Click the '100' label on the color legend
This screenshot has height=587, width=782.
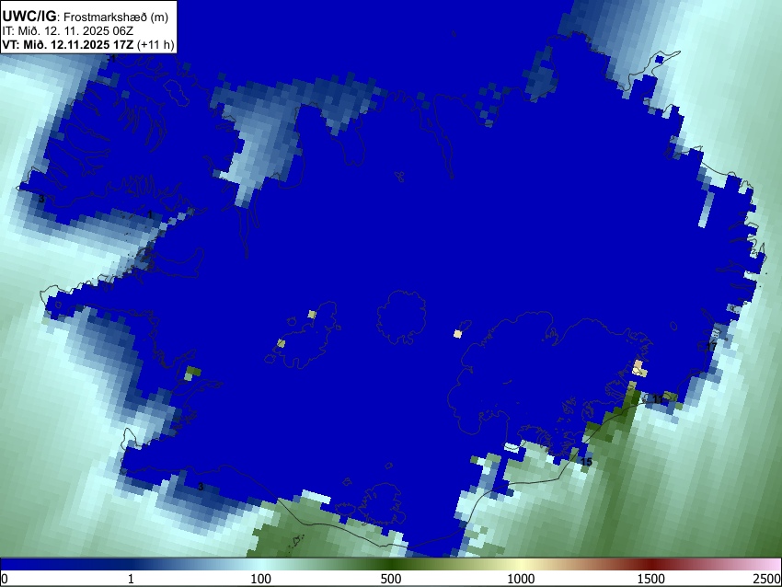click(x=261, y=579)
